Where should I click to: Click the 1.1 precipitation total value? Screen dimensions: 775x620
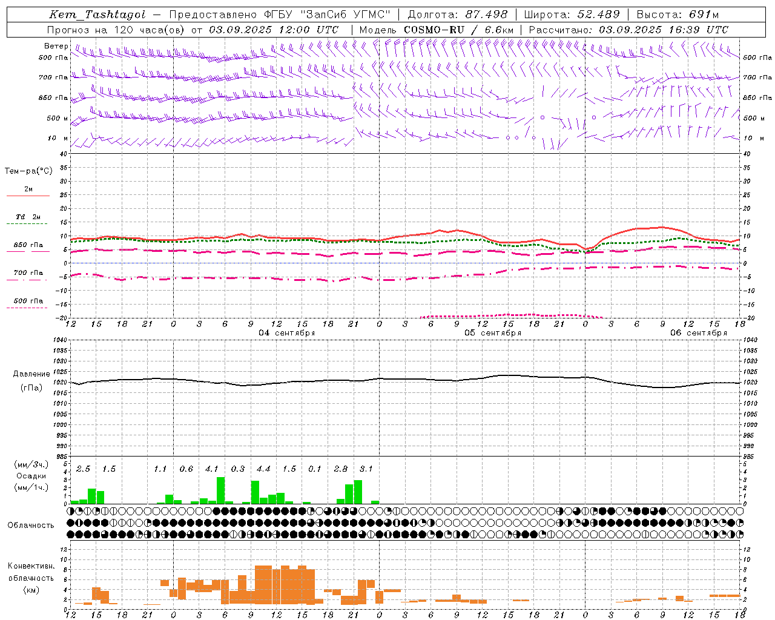click(x=160, y=469)
